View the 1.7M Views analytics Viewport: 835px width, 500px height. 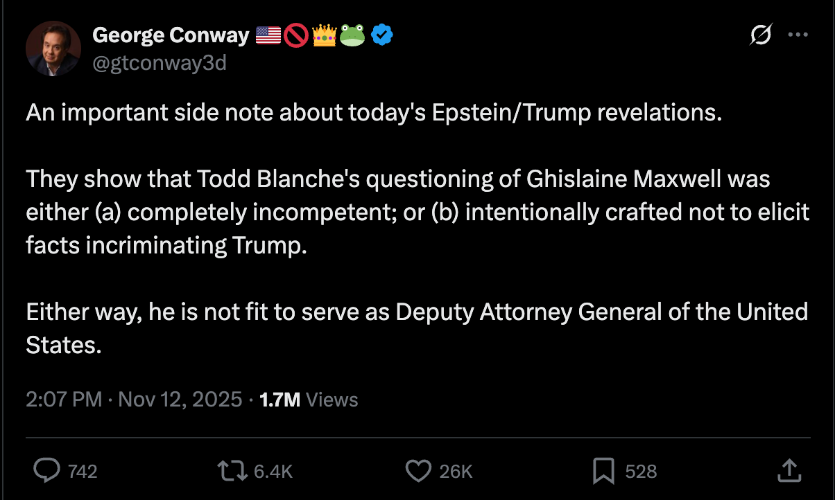(307, 399)
